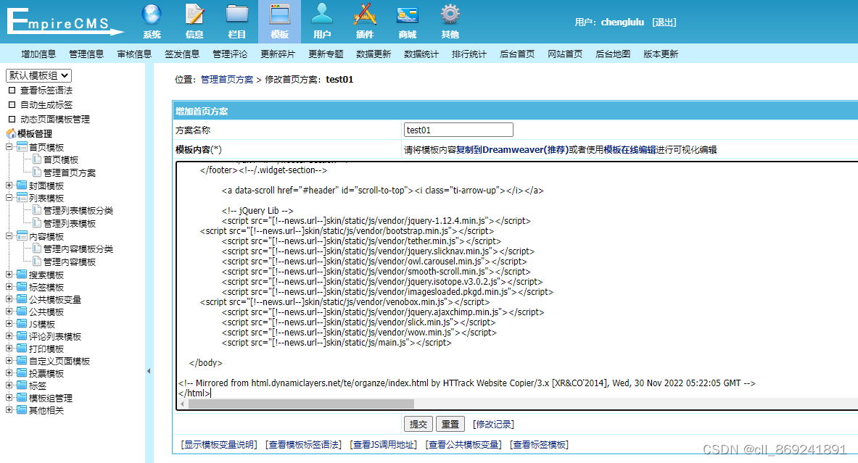This screenshot has height=463, width=858.
Task: Click the document icon beside 管理内容模板
Action: [37, 262]
